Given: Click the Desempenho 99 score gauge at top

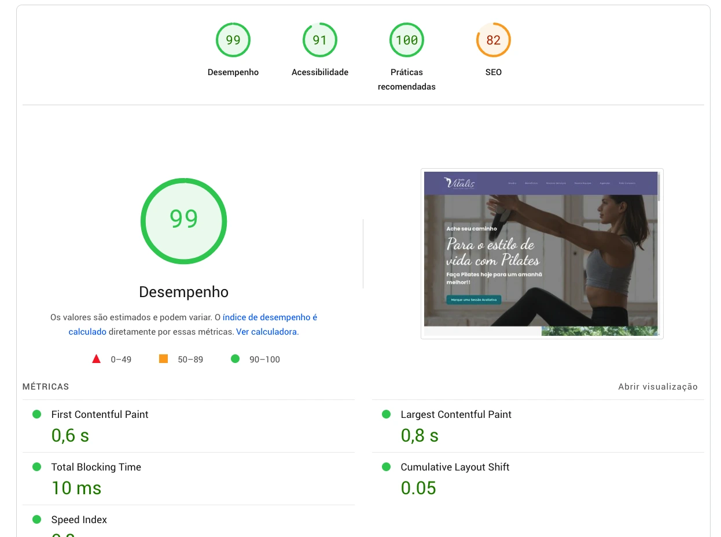Looking at the screenshot, I should coord(233,40).
